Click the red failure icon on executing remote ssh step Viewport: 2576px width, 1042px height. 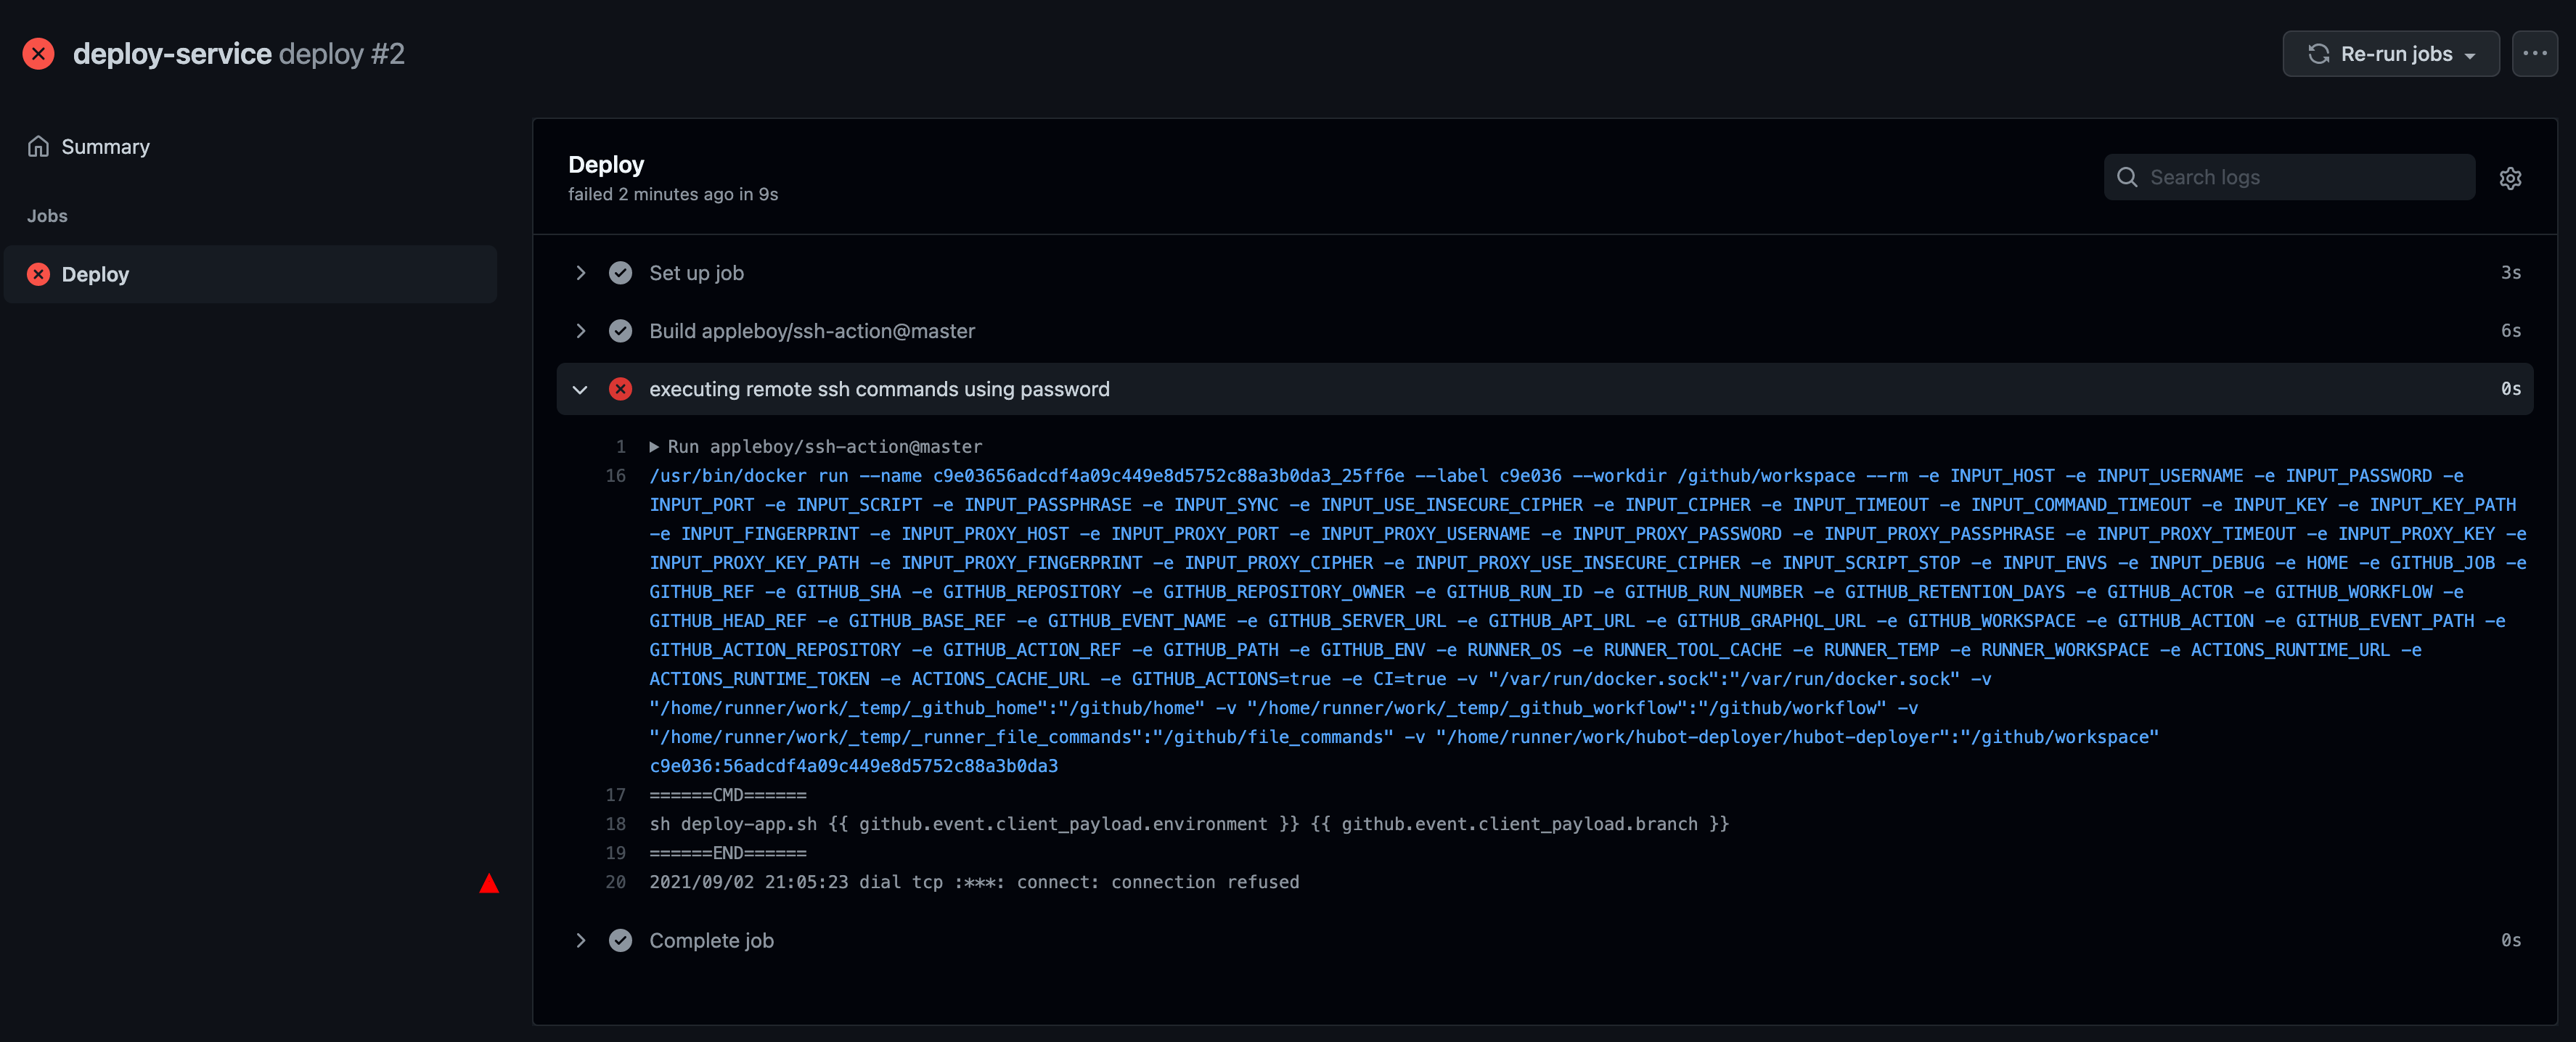(x=620, y=388)
